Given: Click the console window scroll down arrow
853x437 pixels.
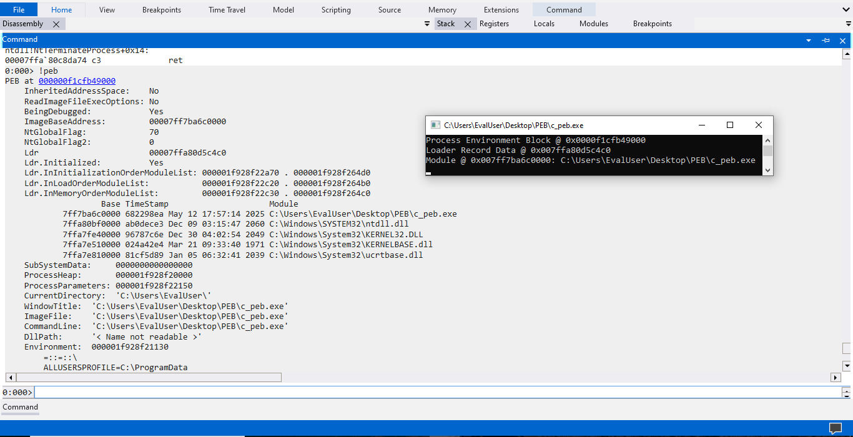Looking at the screenshot, I should tap(767, 170).
